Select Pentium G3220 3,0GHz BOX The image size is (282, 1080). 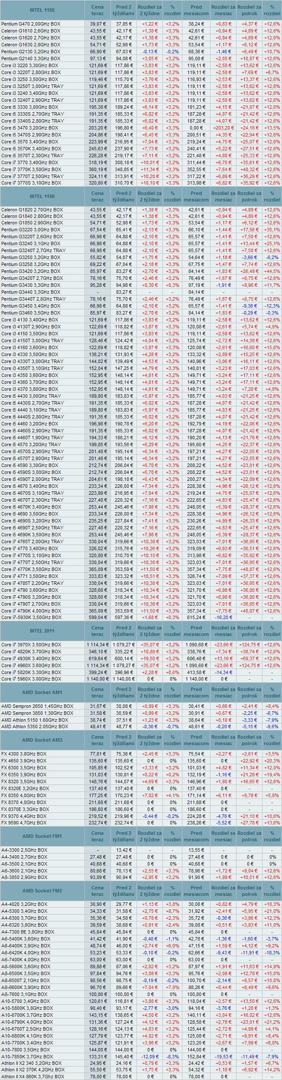click(31, 230)
